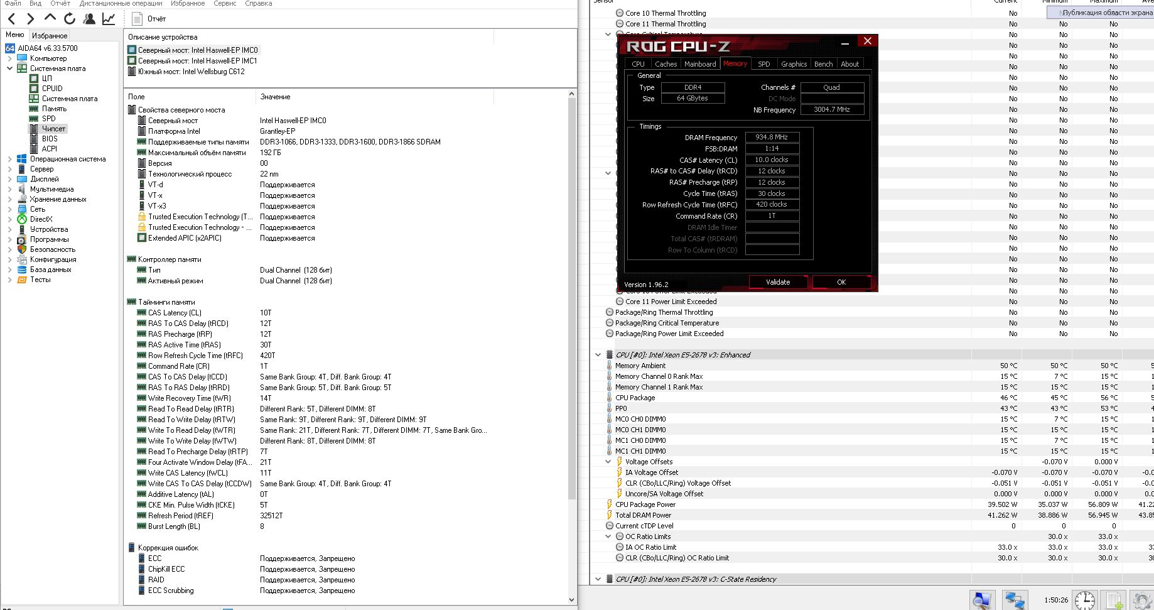Minimize the ROG CPU-Z window

[x=845, y=43]
